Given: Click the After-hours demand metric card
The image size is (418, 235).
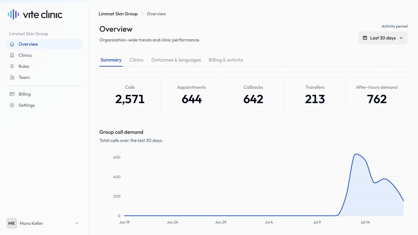Looking at the screenshot, I should [377, 95].
